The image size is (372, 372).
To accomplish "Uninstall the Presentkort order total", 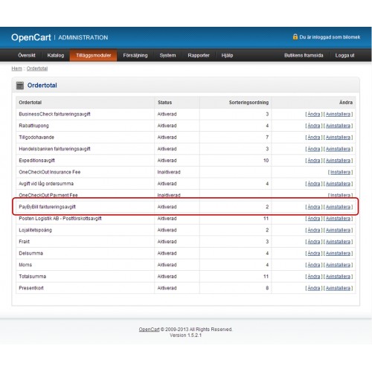I will pyautogui.click(x=338, y=288).
